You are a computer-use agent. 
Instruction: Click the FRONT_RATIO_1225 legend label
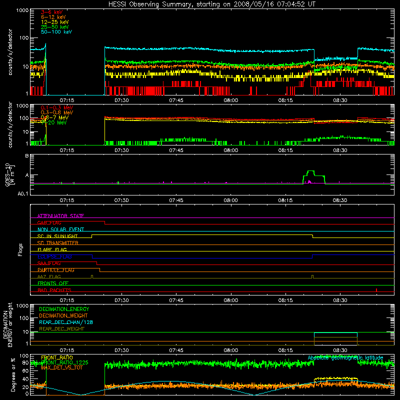(64, 362)
